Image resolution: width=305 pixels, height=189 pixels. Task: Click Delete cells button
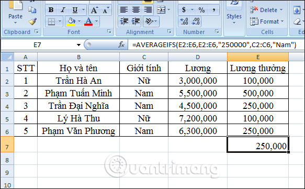pyautogui.click(x=266, y=10)
